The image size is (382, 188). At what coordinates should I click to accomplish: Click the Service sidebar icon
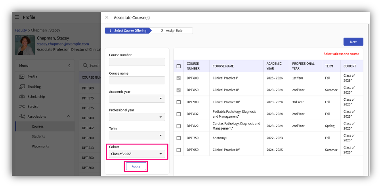tap(22, 107)
